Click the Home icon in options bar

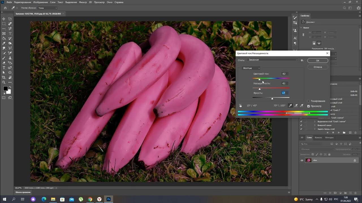click(x=5, y=8)
